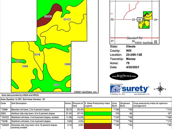
Task: Click the 531B label on the soil map
Action: pyautogui.click(x=37, y=55)
